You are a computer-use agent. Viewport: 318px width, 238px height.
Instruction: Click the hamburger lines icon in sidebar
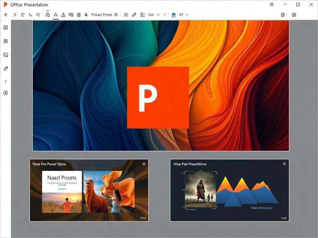[x=6, y=41]
